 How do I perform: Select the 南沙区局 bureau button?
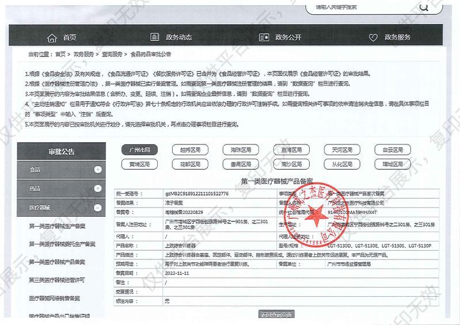tap(292, 164)
